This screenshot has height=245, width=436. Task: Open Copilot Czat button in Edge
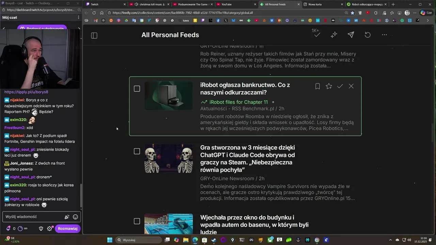[x=426, y=13]
